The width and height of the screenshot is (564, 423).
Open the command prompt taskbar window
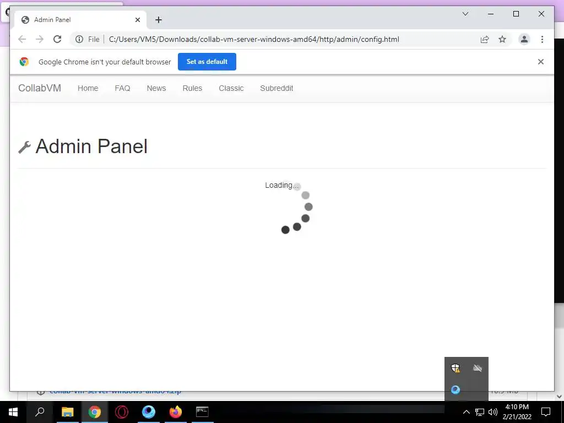pos(202,412)
